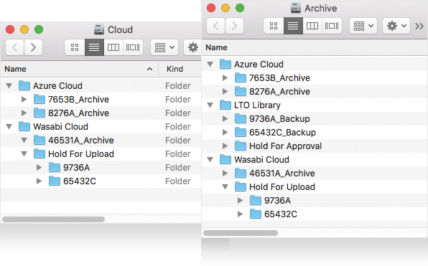The image size is (428, 266).
Task: Expand 65432C_Backup folder
Action: (x=225, y=133)
